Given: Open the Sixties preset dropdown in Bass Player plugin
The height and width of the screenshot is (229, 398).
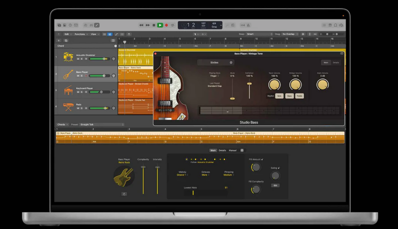Looking at the screenshot, I should point(216,62).
